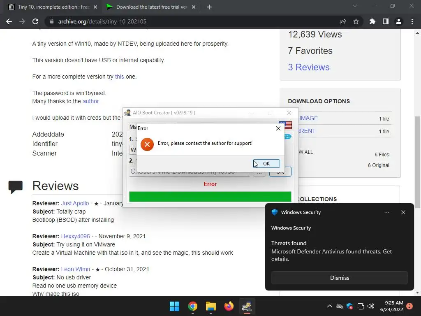
Task: Follow the 'this' complete version link
Action: tap(120, 77)
